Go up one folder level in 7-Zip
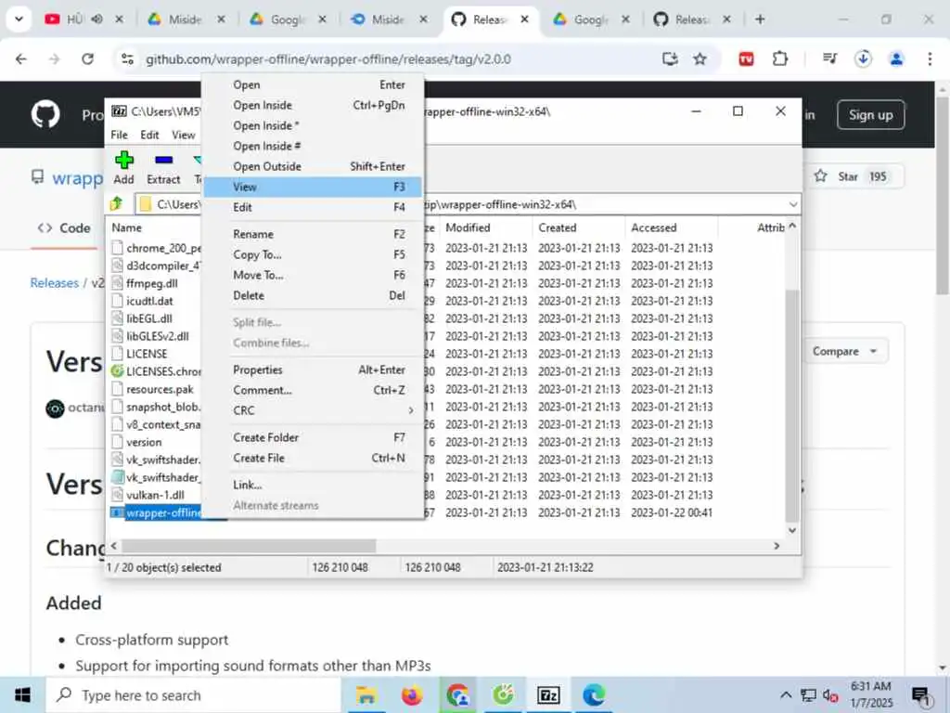This screenshot has height=713, width=950. click(117, 204)
